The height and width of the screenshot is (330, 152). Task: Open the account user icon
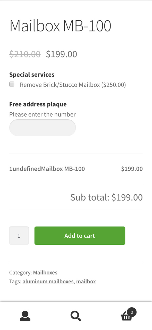25,316
